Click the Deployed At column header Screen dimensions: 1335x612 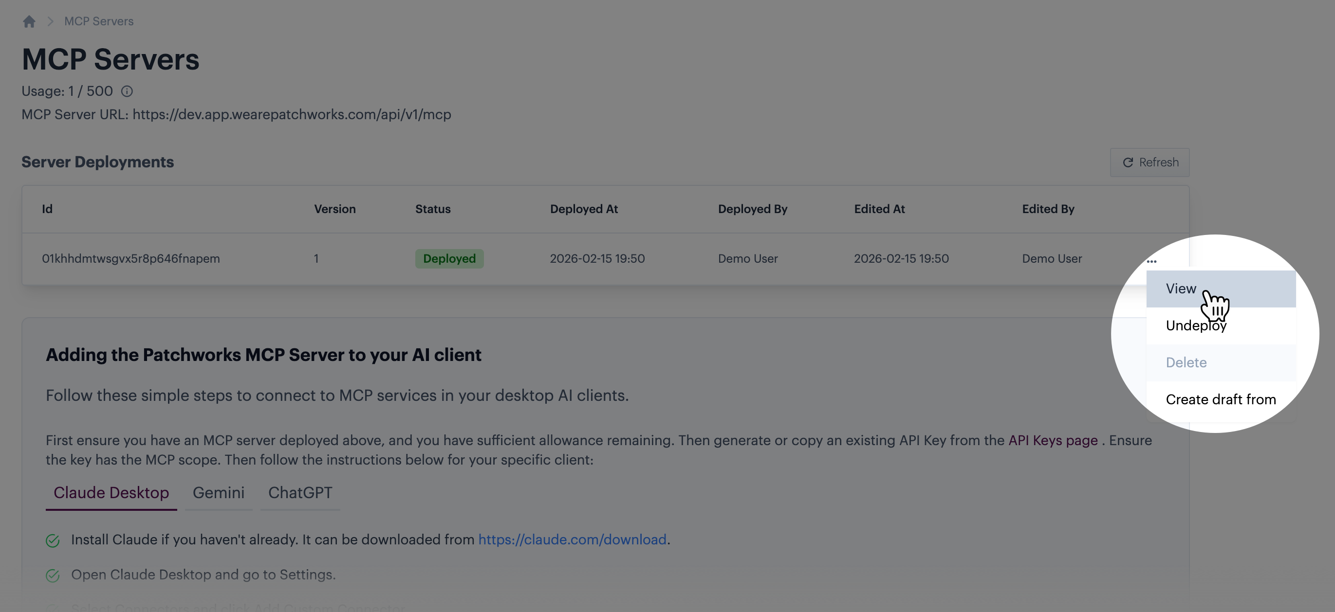pos(584,209)
